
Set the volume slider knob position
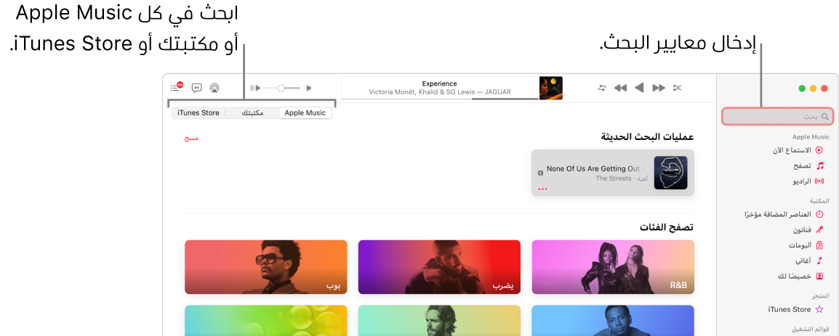281,88
